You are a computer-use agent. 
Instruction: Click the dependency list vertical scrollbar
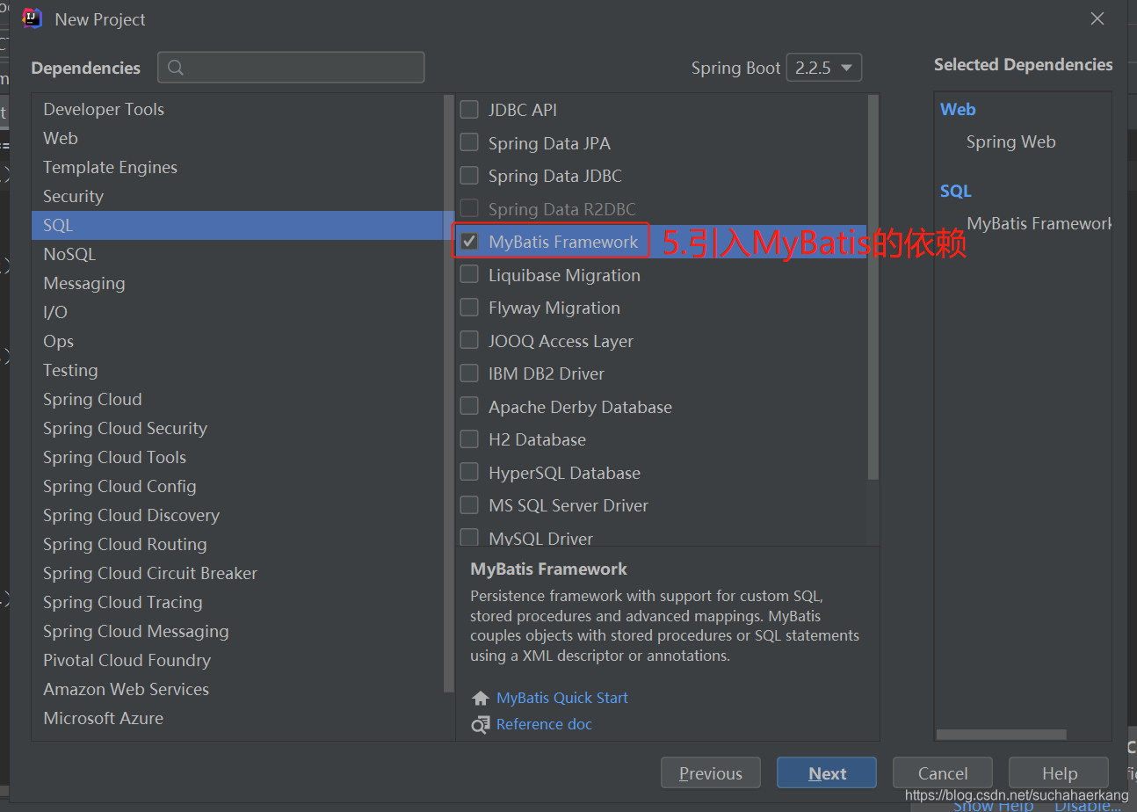pyautogui.click(x=873, y=287)
